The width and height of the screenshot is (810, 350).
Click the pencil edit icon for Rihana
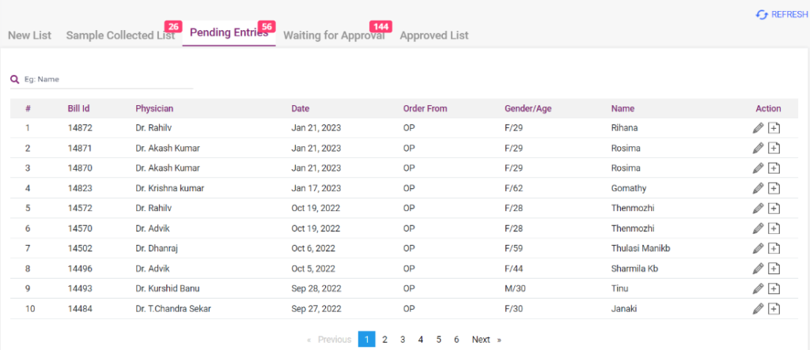click(x=758, y=128)
